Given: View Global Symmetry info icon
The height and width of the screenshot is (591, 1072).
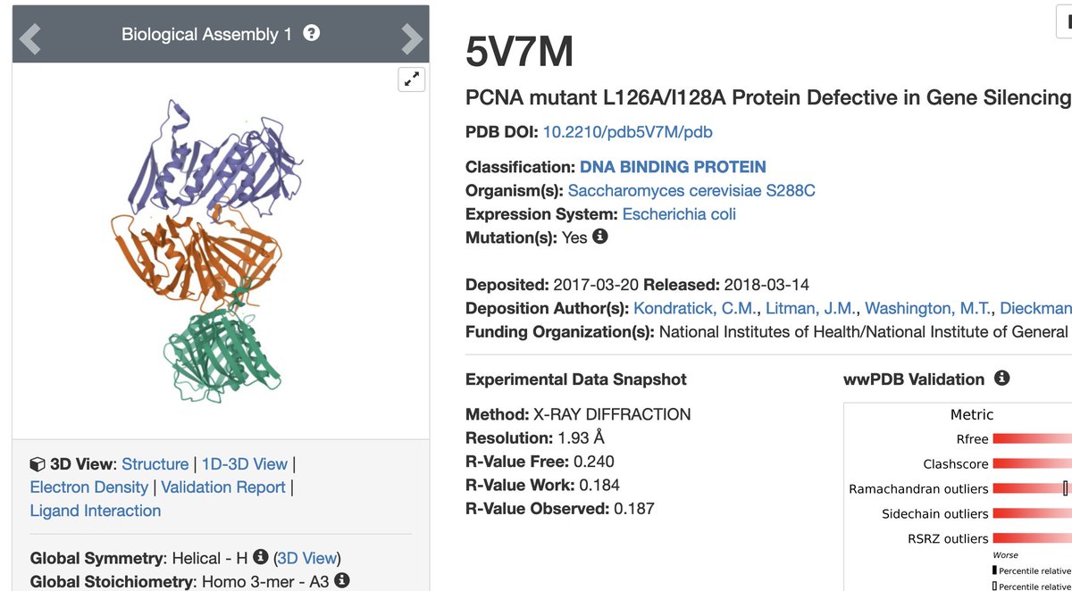Looking at the screenshot, I should 261,557.
